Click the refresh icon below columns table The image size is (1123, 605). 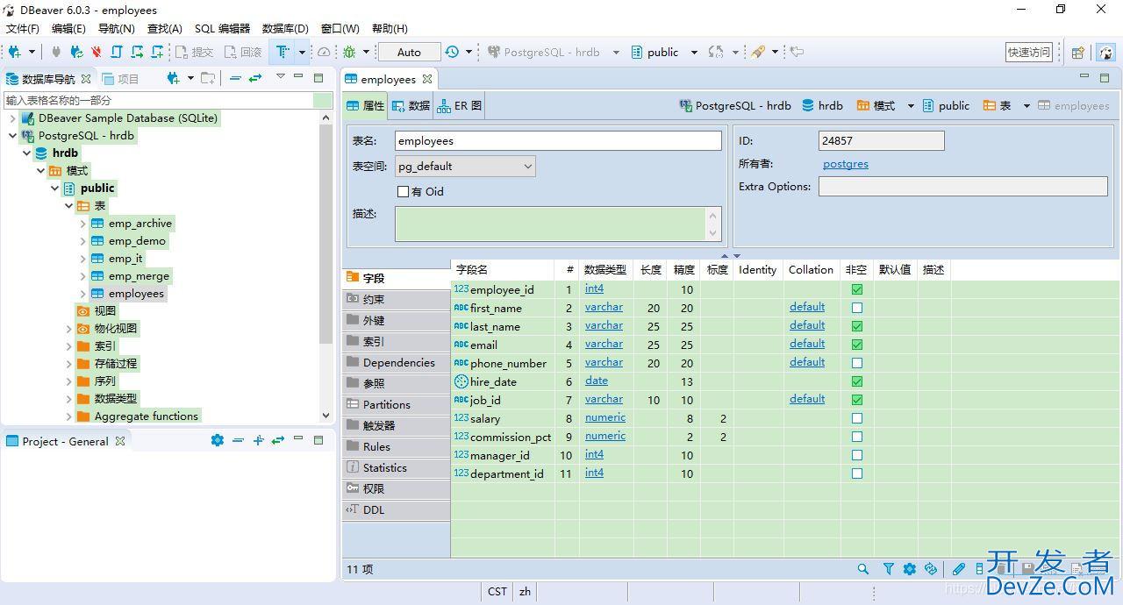(x=931, y=569)
